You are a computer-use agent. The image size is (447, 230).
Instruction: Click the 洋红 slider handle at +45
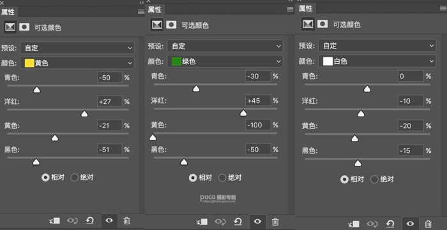click(x=243, y=113)
